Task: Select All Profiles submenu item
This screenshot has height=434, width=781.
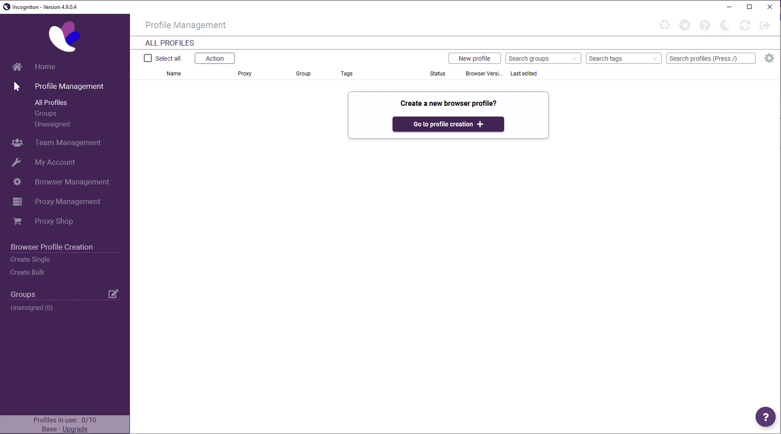Action: (51, 102)
